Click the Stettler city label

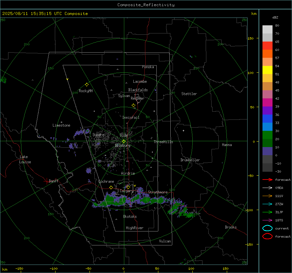pyautogui.click(x=189, y=94)
